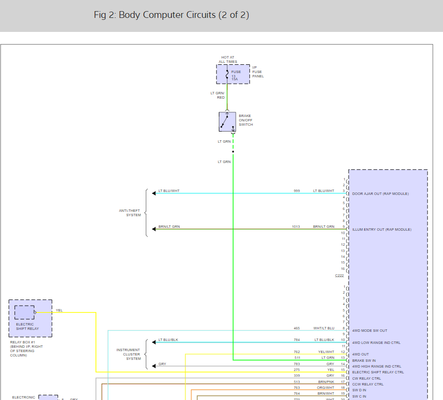Viewport: 443px width, 400px height.
Task: Click the BRN/PNK wire color label
Action: (326, 382)
